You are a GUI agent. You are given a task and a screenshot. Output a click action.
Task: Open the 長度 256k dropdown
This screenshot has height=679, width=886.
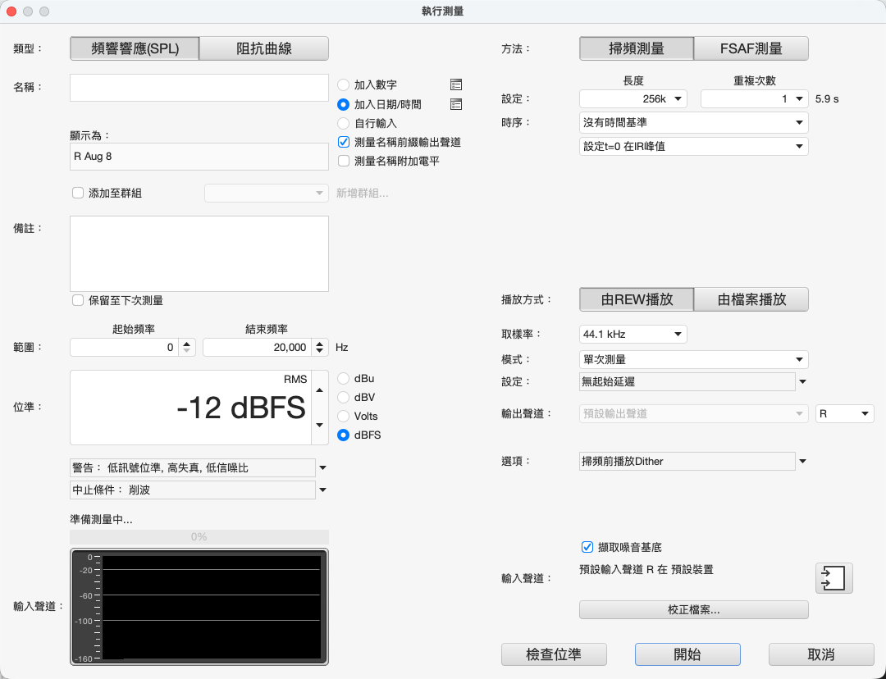tap(633, 99)
